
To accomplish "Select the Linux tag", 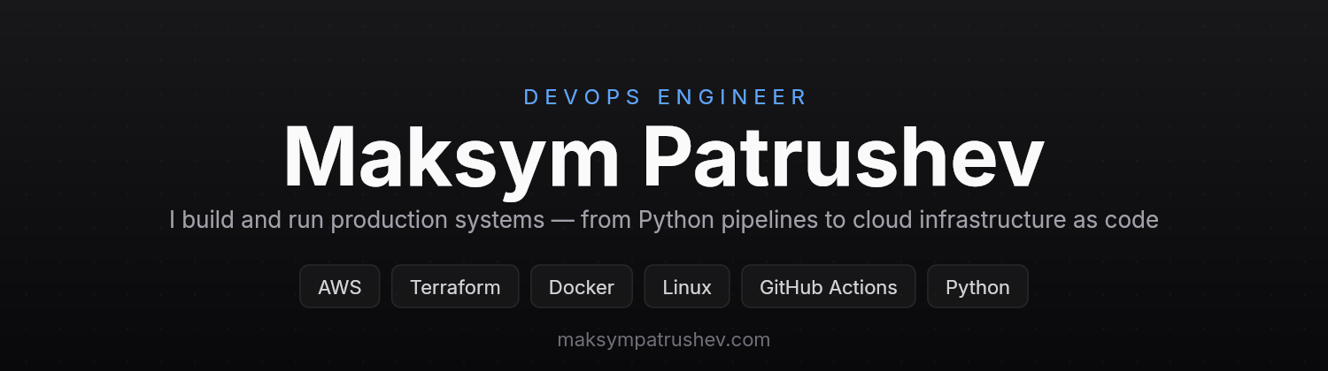I will [687, 287].
